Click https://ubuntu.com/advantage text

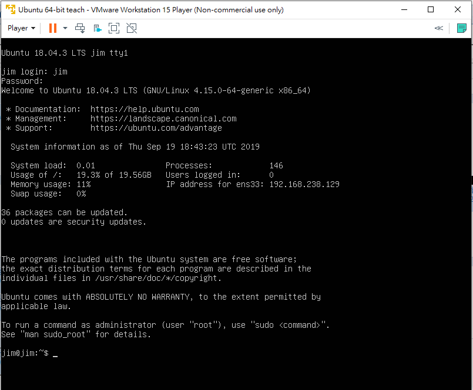156,128
